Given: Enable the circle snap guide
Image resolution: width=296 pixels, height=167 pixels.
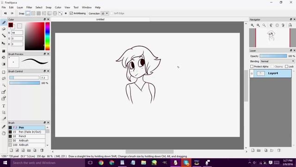Looking at the screenshot, I should [x=55, y=13].
